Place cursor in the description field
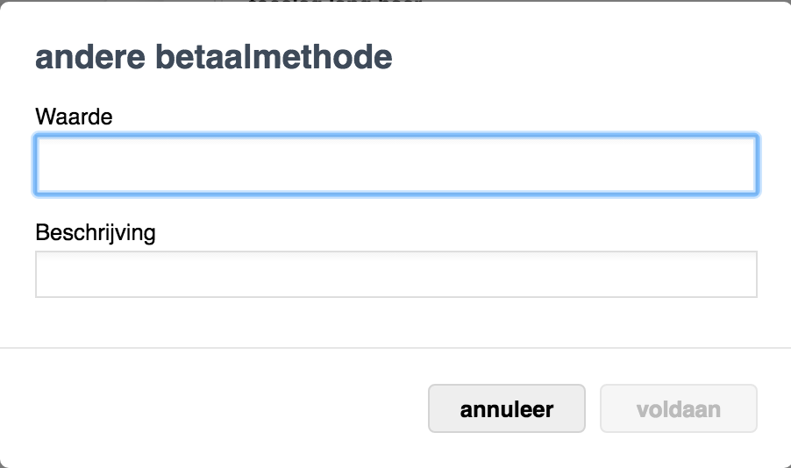Image resolution: width=791 pixels, height=468 pixels. pyautogui.click(x=395, y=274)
